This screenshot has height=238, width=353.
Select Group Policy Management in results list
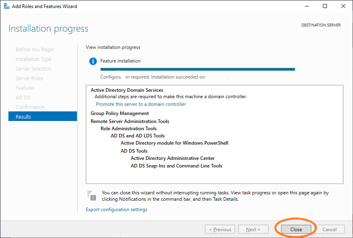(120, 113)
